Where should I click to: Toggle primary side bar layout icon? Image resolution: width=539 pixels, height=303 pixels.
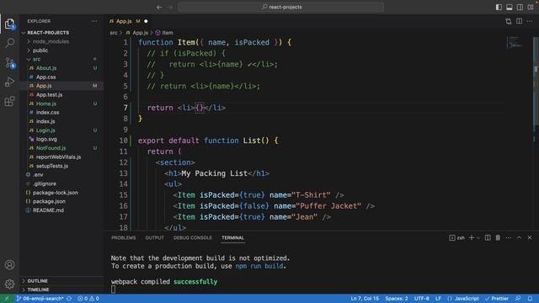pos(499,8)
